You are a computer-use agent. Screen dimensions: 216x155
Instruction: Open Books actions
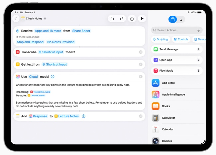click(178, 106)
